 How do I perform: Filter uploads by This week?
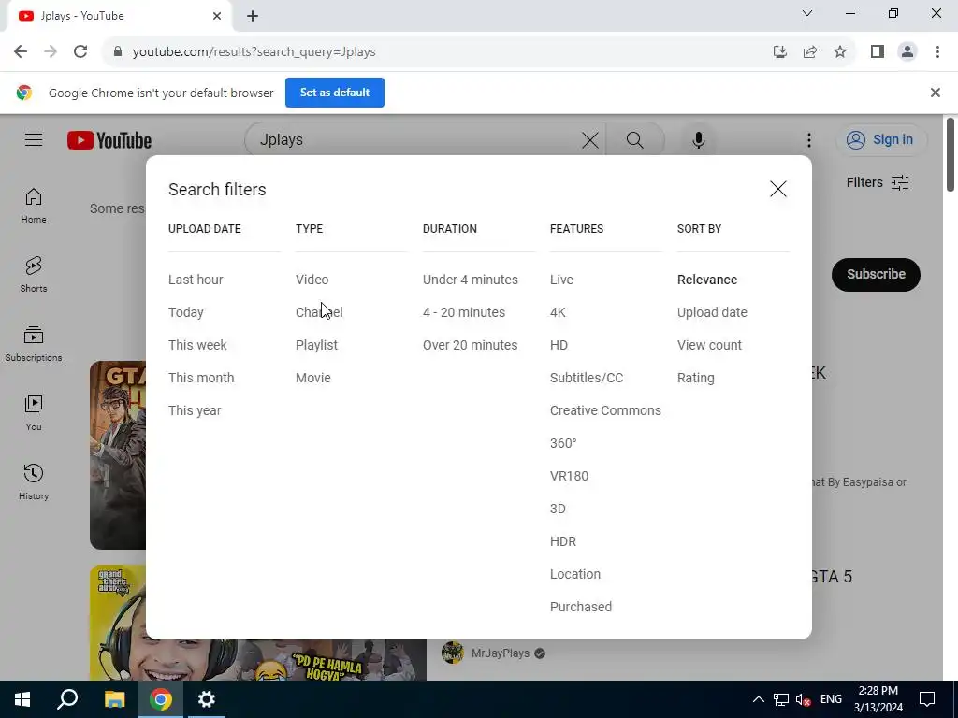pyautogui.click(x=197, y=345)
